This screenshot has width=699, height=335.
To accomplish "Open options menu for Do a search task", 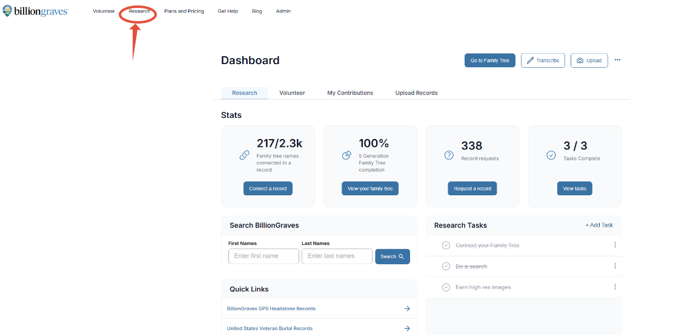I will click(x=615, y=266).
